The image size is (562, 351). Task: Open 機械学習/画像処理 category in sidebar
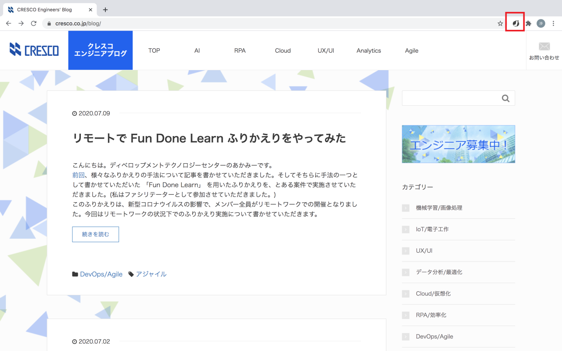click(x=439, y=208)
